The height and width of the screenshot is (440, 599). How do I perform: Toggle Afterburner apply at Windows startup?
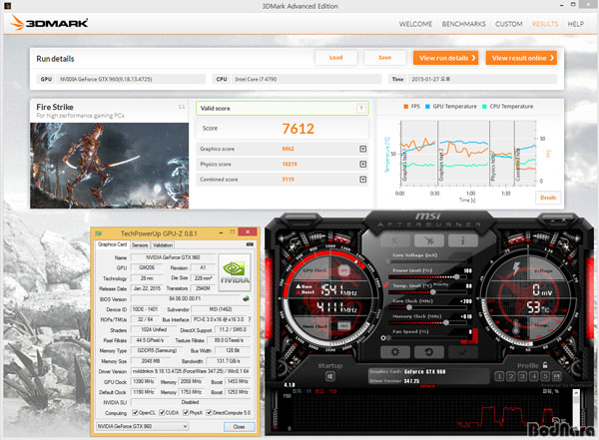tap(330, 376)
